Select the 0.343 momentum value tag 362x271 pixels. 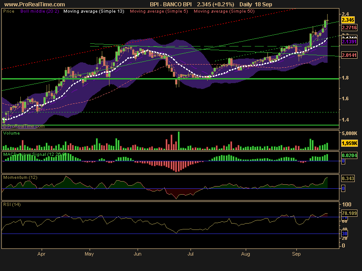tap(348, 178)
